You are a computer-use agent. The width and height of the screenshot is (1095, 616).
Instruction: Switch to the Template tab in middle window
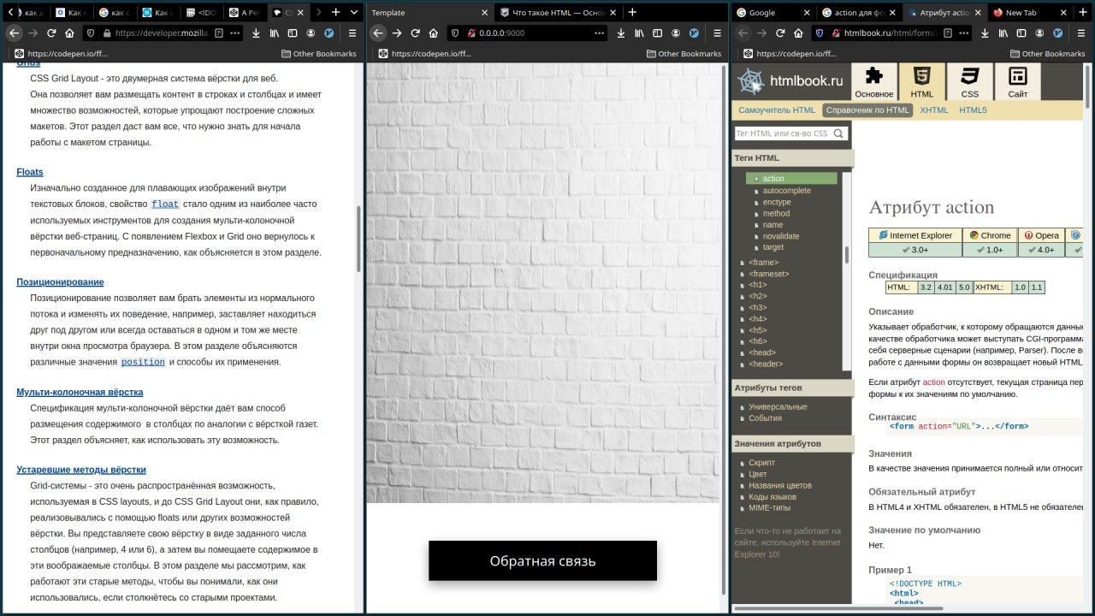point(430,12)
